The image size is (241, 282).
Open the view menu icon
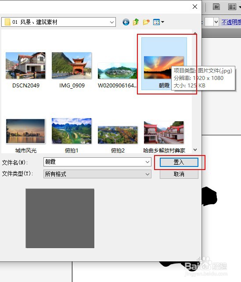tap(158, 22)
